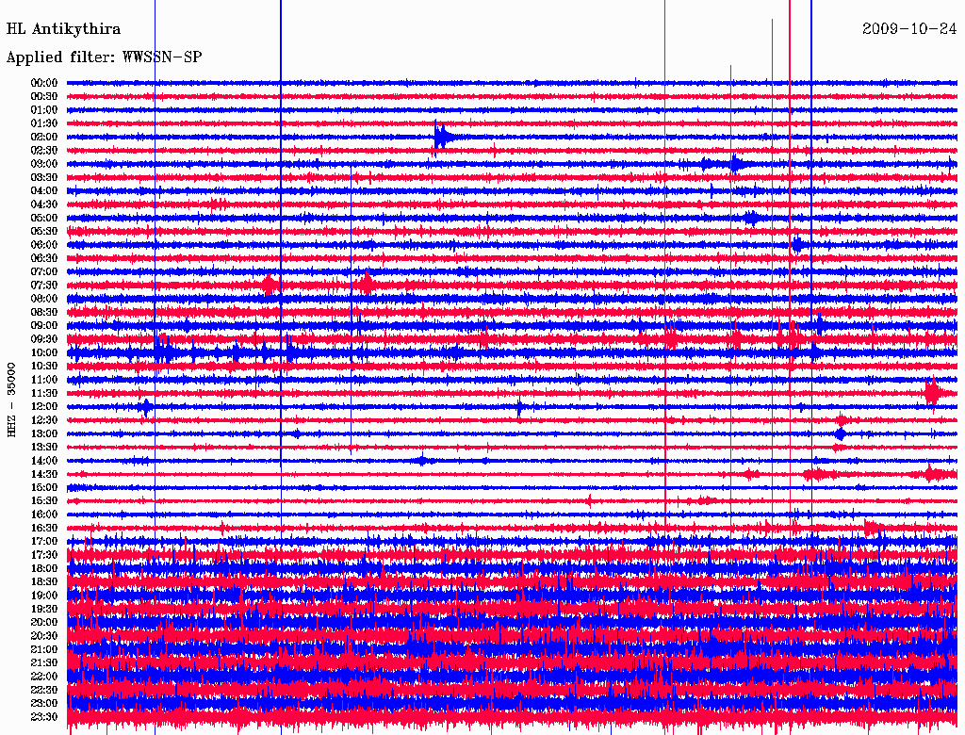Click the red event burst at end of 11:30 trace
The image size is (965, 735).
[932, 393]
